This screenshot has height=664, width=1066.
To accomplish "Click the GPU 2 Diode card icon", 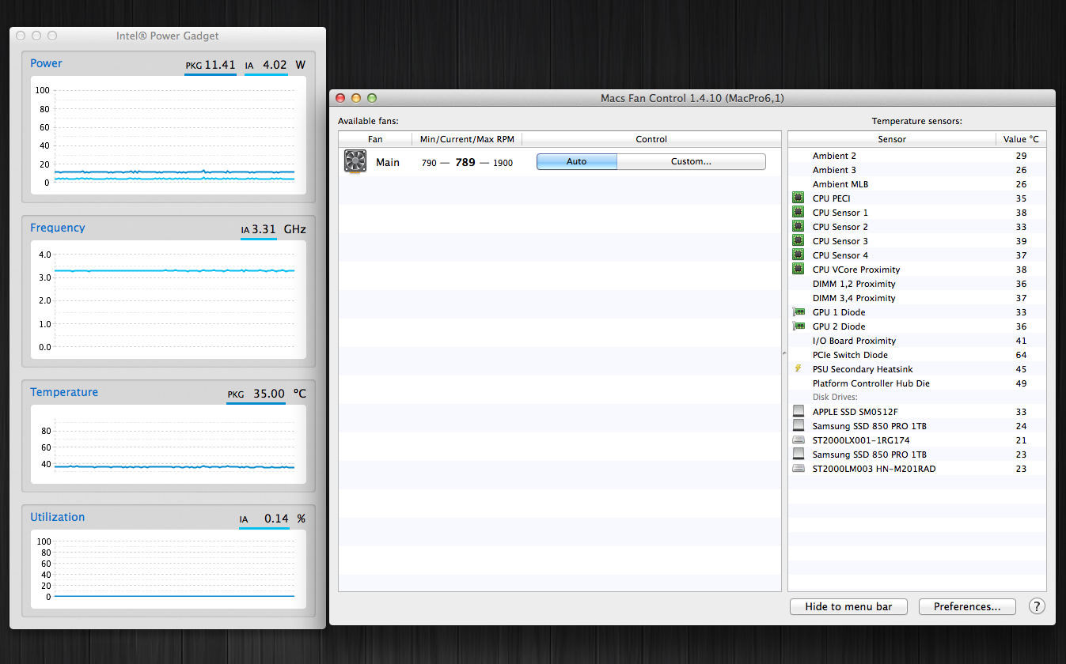I will pos(798,326).
